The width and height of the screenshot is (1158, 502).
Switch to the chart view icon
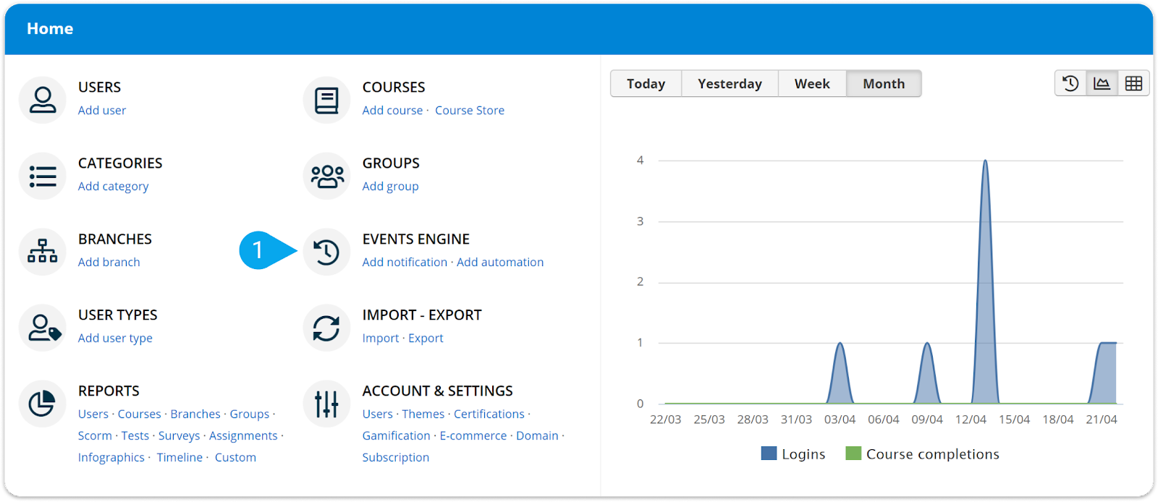click(1102, 83)
